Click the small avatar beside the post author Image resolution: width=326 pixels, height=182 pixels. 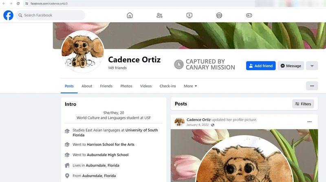click(x=179, y=122)
